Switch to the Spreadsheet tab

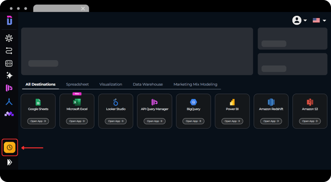77,85
